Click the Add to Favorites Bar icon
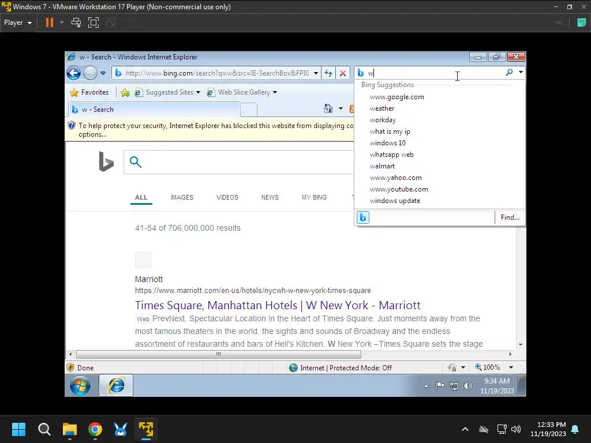This screenshot has height=443, width=591. coord(125,92)
